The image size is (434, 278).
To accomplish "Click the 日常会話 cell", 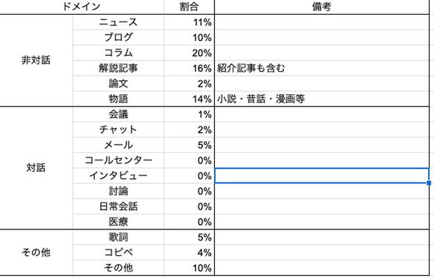I will pyautogui.click(x=118, y=207).
